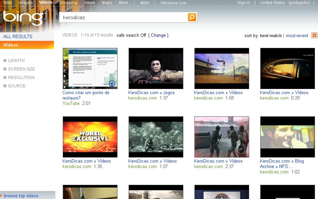Click title of the 0:29 video
Image resolution: width=318 pixels, height=199 pixels.
[x=284, y=93]
